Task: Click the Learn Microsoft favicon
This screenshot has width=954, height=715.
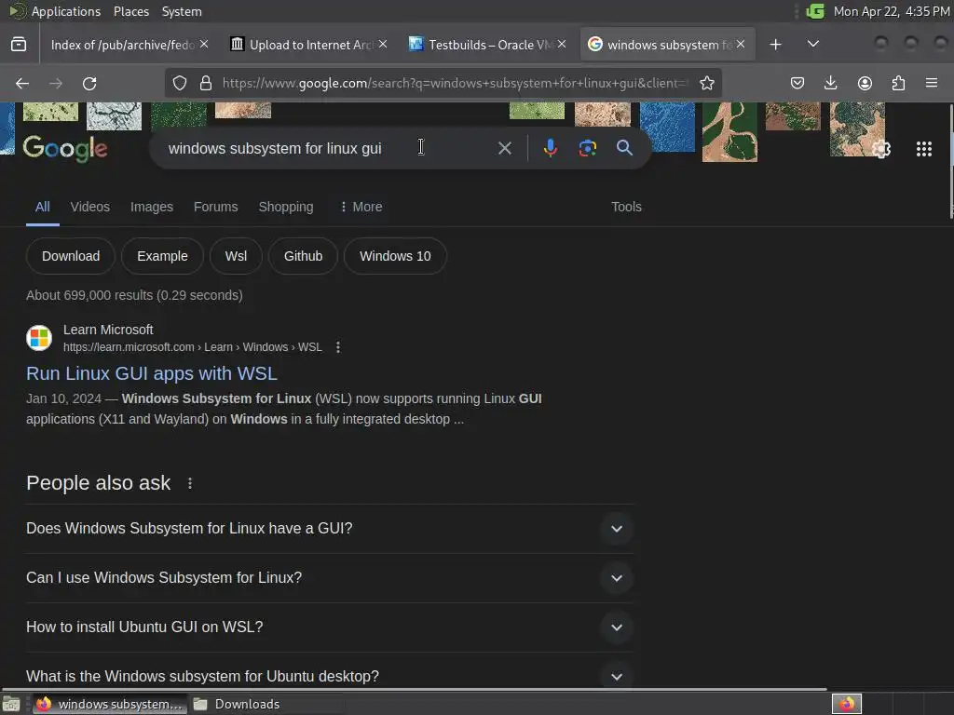Action: pyautogui.click(x=39, y=338)
